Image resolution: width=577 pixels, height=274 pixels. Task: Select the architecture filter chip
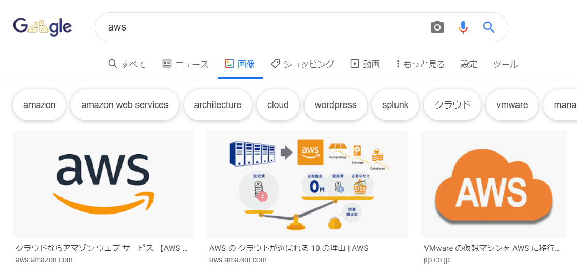click(x=218, y=105)
